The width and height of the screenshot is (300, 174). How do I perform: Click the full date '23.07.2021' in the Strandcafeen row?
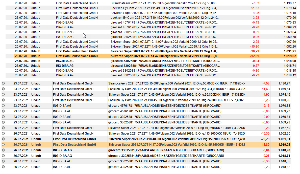[x=21, y=83]
